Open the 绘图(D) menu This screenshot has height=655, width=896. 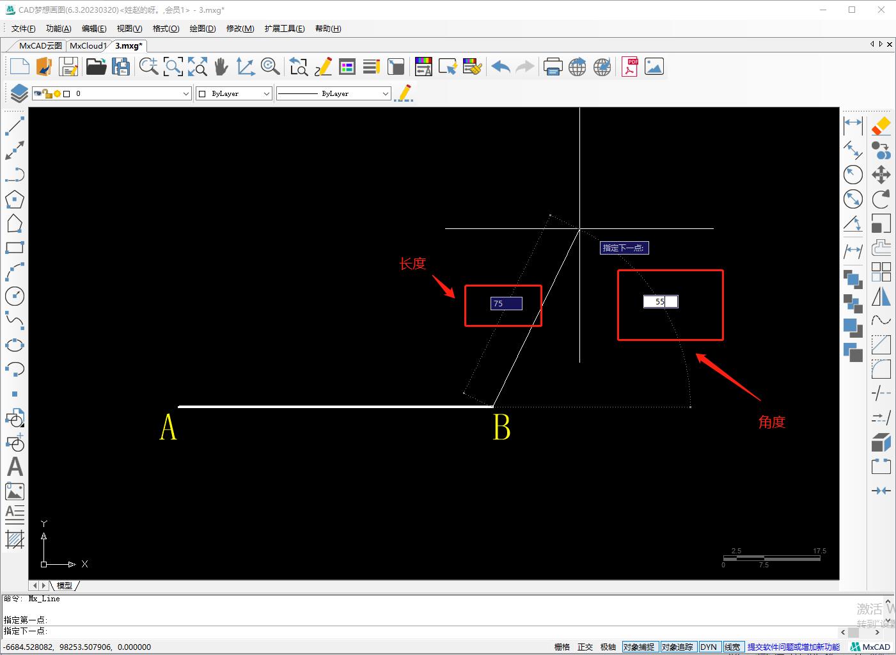(x=202, y=28)
